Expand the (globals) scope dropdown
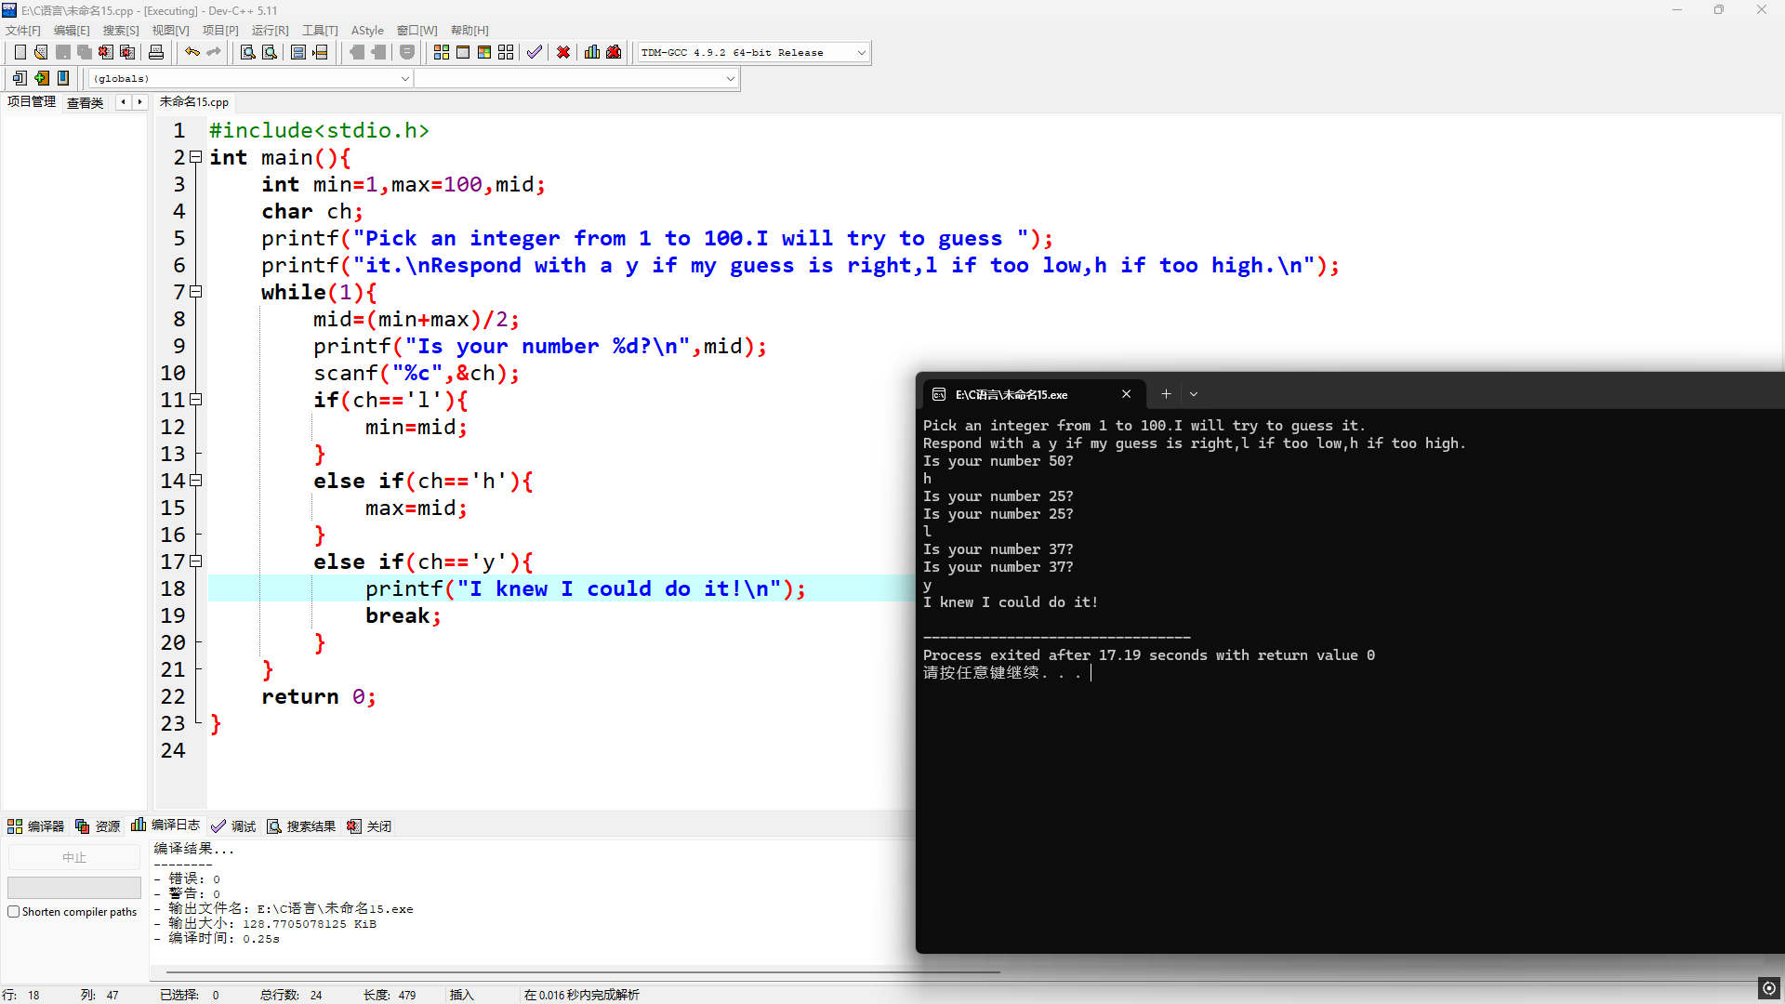This screenshot has height=1004, width=1785. [x=404, y=79]
